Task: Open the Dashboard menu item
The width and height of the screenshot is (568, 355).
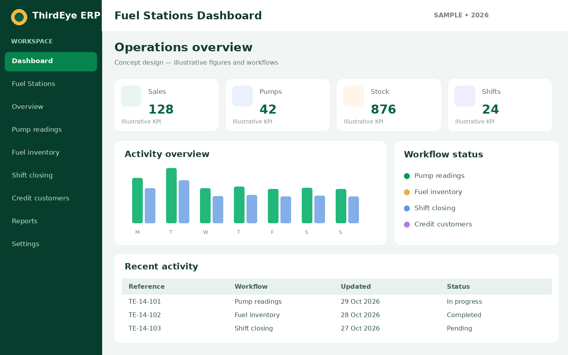Action: (51, 62)
